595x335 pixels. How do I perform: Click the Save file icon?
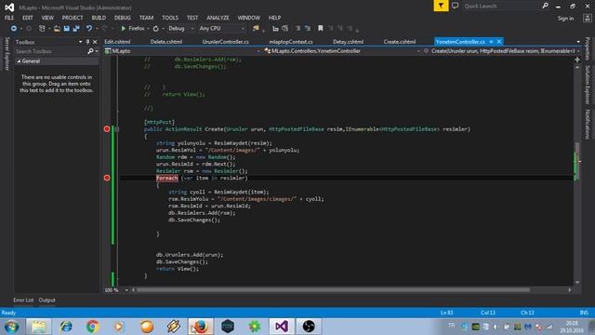(66, 29)
